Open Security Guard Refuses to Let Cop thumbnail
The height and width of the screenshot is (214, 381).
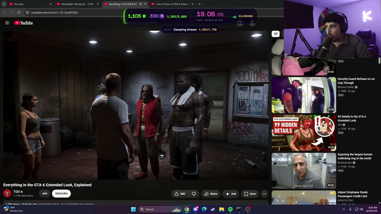pos(304,95)
